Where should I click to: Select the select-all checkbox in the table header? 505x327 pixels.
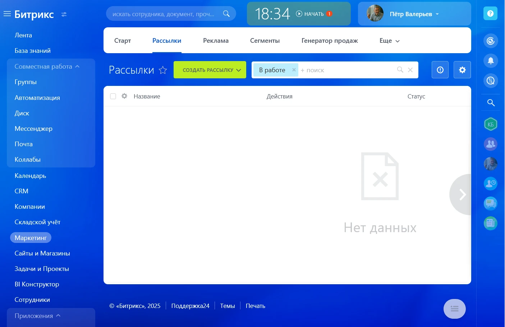pos(113,96)
